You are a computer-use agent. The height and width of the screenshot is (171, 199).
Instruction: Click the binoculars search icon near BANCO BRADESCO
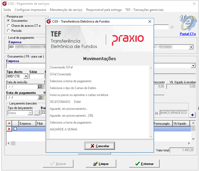156,113
